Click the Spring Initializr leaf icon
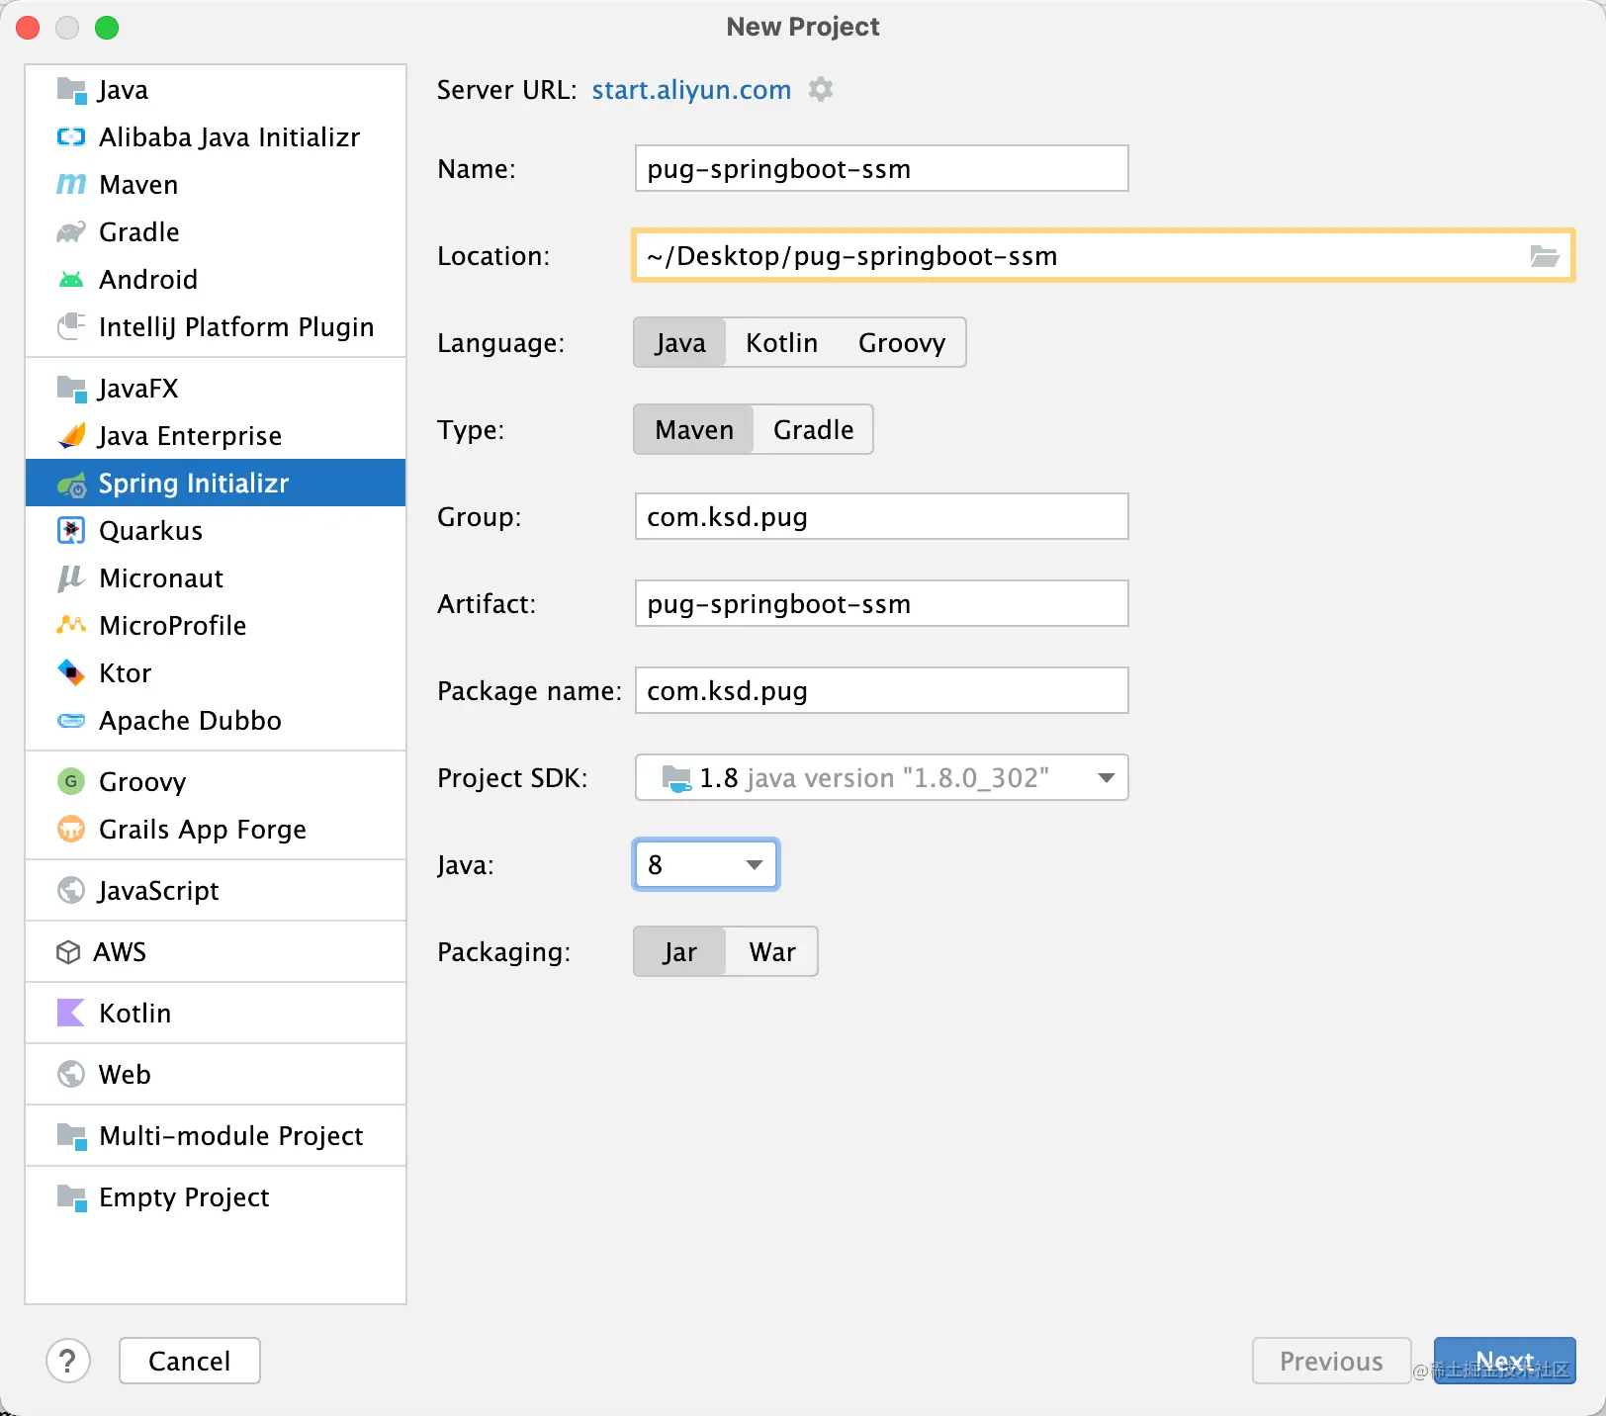Screen dimensions: 1606x1416 [x=71, y=484]
